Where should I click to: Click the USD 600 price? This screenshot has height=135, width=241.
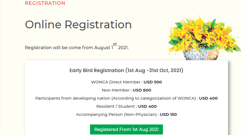tap(142, 90)
